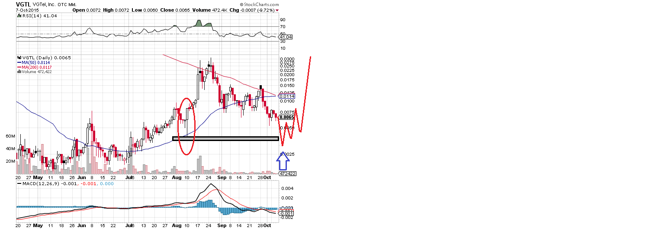Click the 0.0200 price axis label
The height and width of the screenshot is (231, 649).
coord(287,75)
